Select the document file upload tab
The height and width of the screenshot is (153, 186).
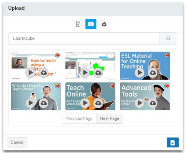(x=78, y=24)
